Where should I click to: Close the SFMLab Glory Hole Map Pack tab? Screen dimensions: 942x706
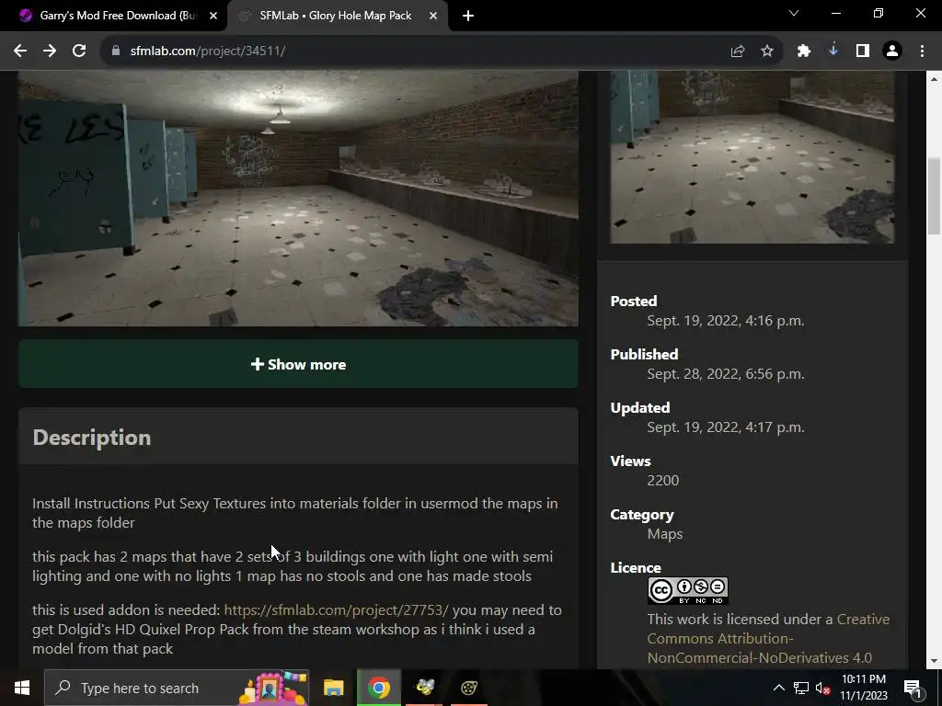[433, 17]
